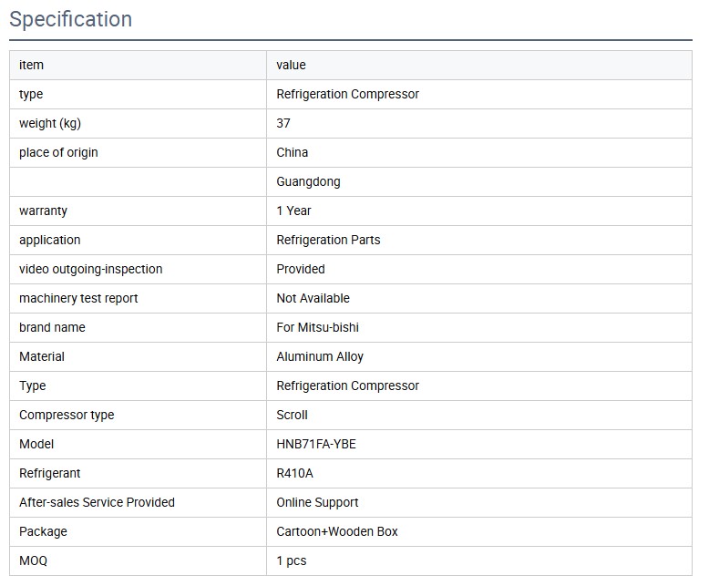Click the 'China' origin value

[x=293, y=152]
